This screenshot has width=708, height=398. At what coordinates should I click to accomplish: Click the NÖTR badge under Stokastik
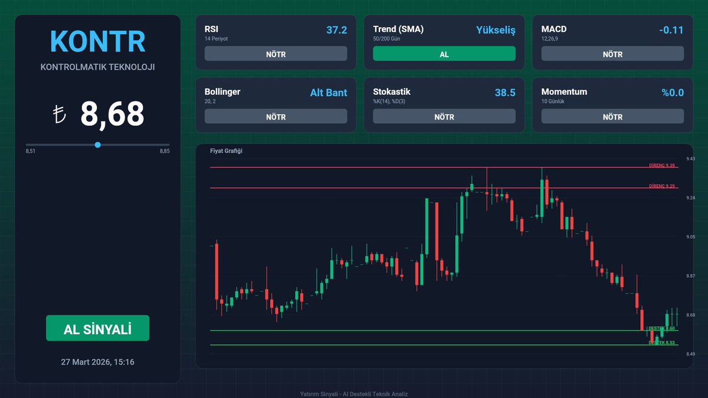[444, 116]
